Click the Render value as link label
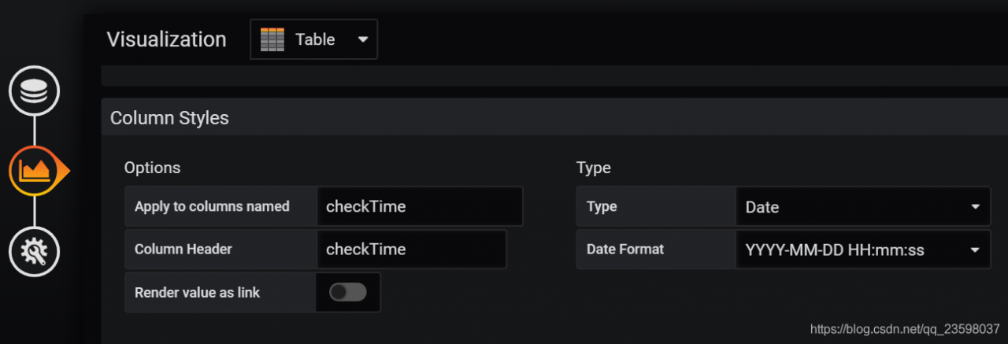The image size is (1008, 344). 197,293
